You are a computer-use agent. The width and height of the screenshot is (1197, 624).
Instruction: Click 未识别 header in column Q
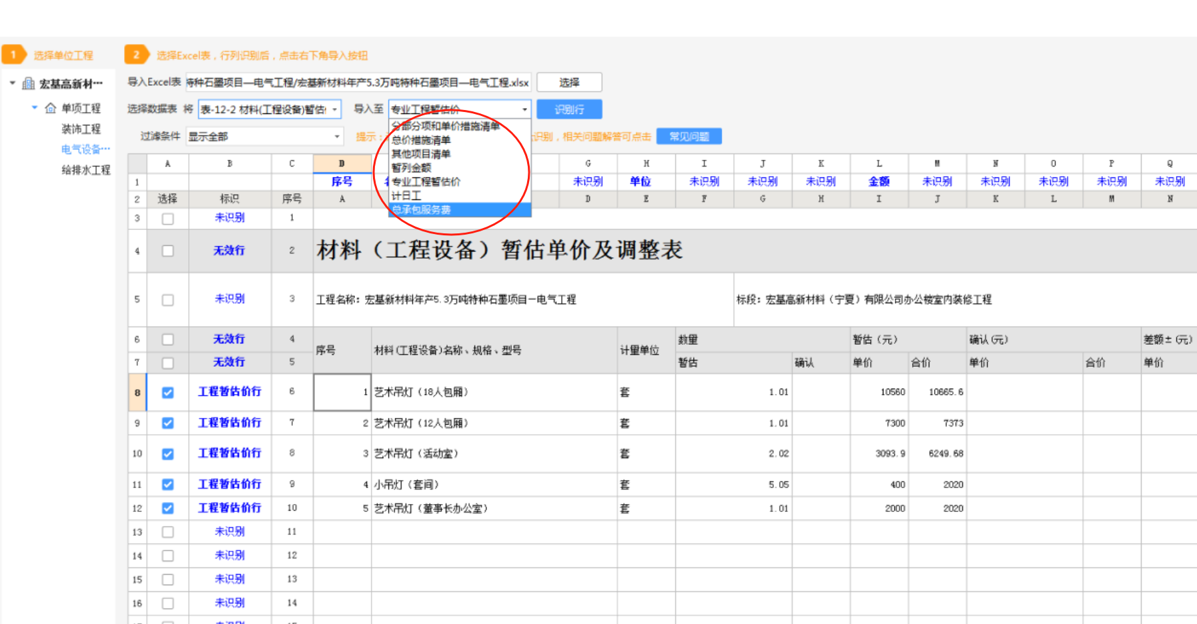coord(1170,181)
